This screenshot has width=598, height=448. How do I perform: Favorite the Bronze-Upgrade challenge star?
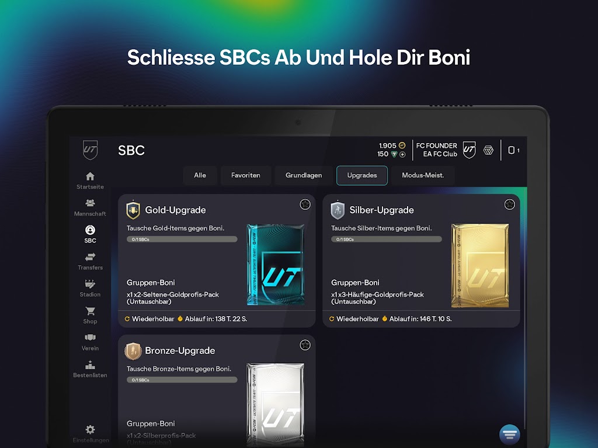[x=305, y=345]
